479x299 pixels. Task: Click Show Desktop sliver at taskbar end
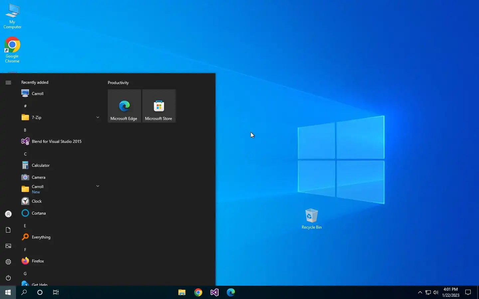(478, 292)
